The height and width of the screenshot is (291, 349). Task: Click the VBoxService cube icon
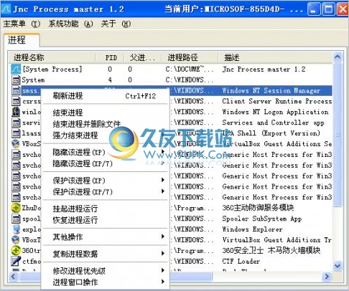click(16, 143)
